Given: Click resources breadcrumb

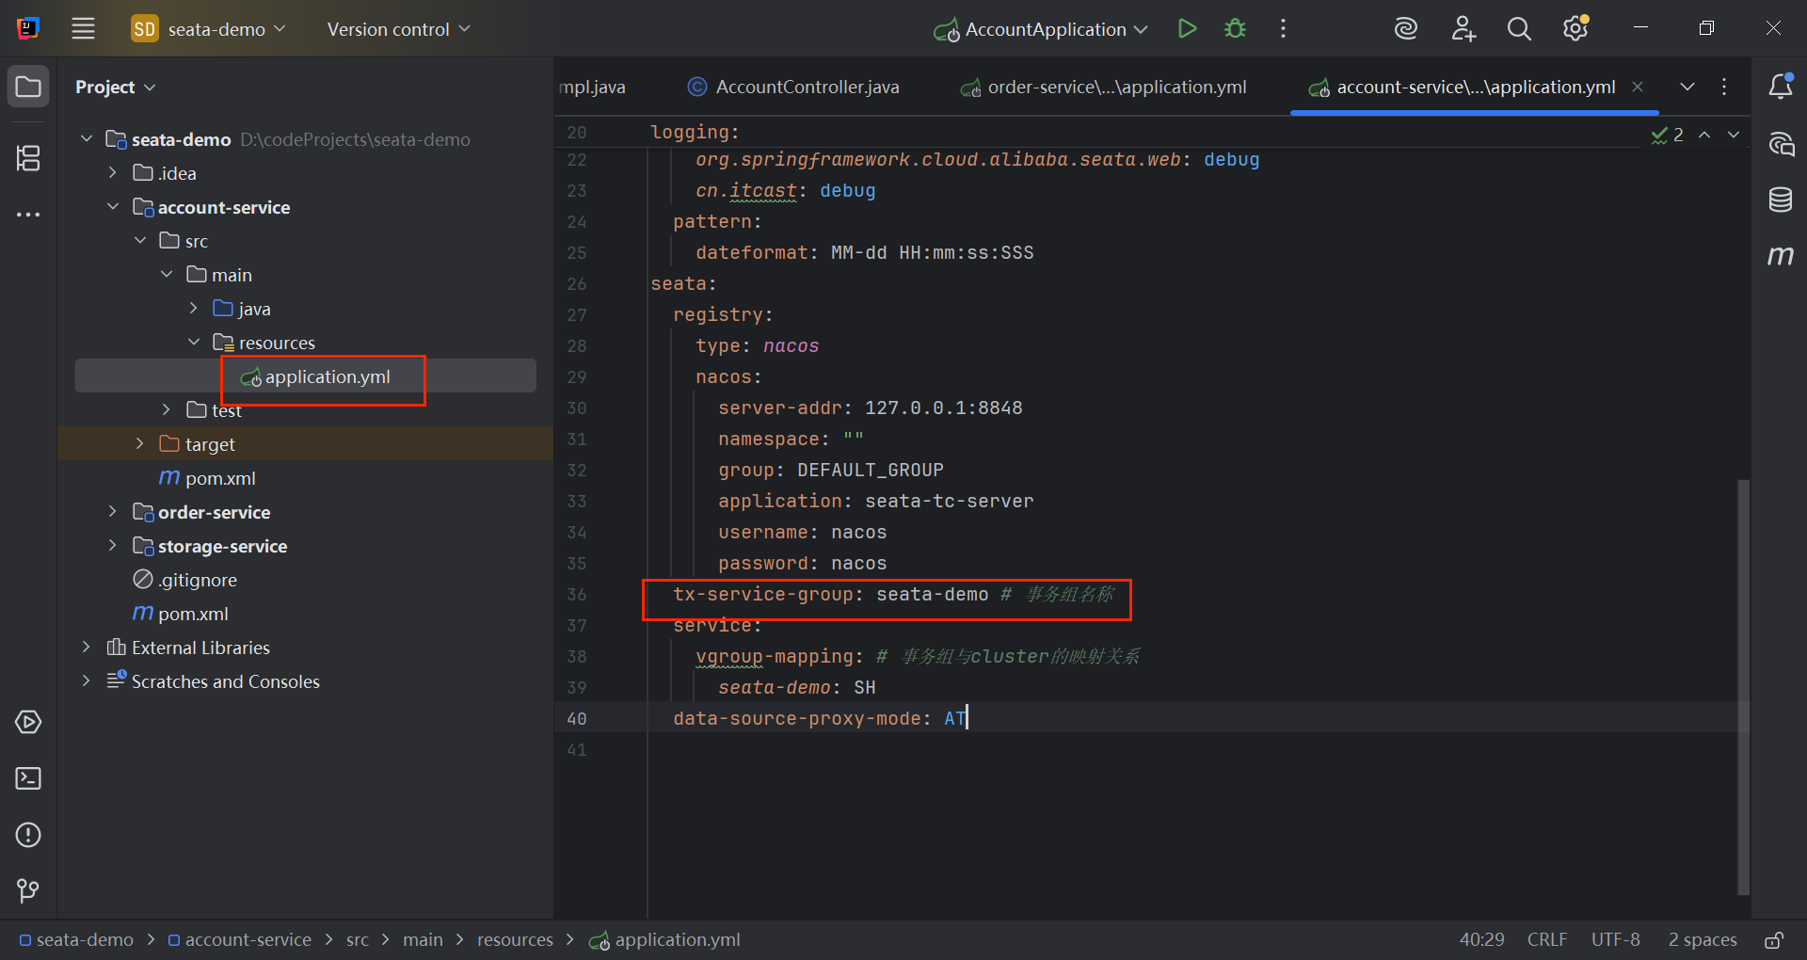Looking at the screenshot, I should (x=515, y=940).
